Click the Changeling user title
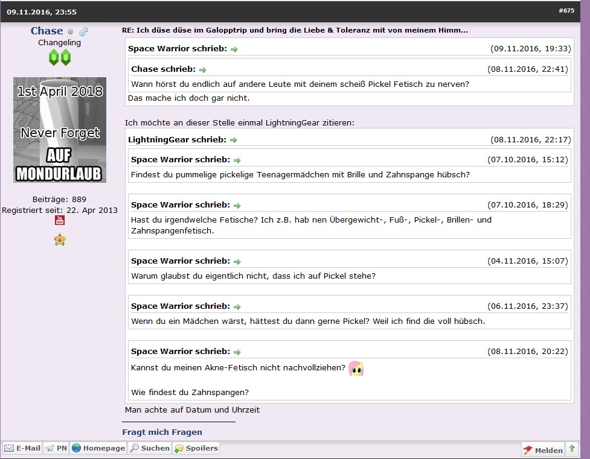 tap(59, 42)
